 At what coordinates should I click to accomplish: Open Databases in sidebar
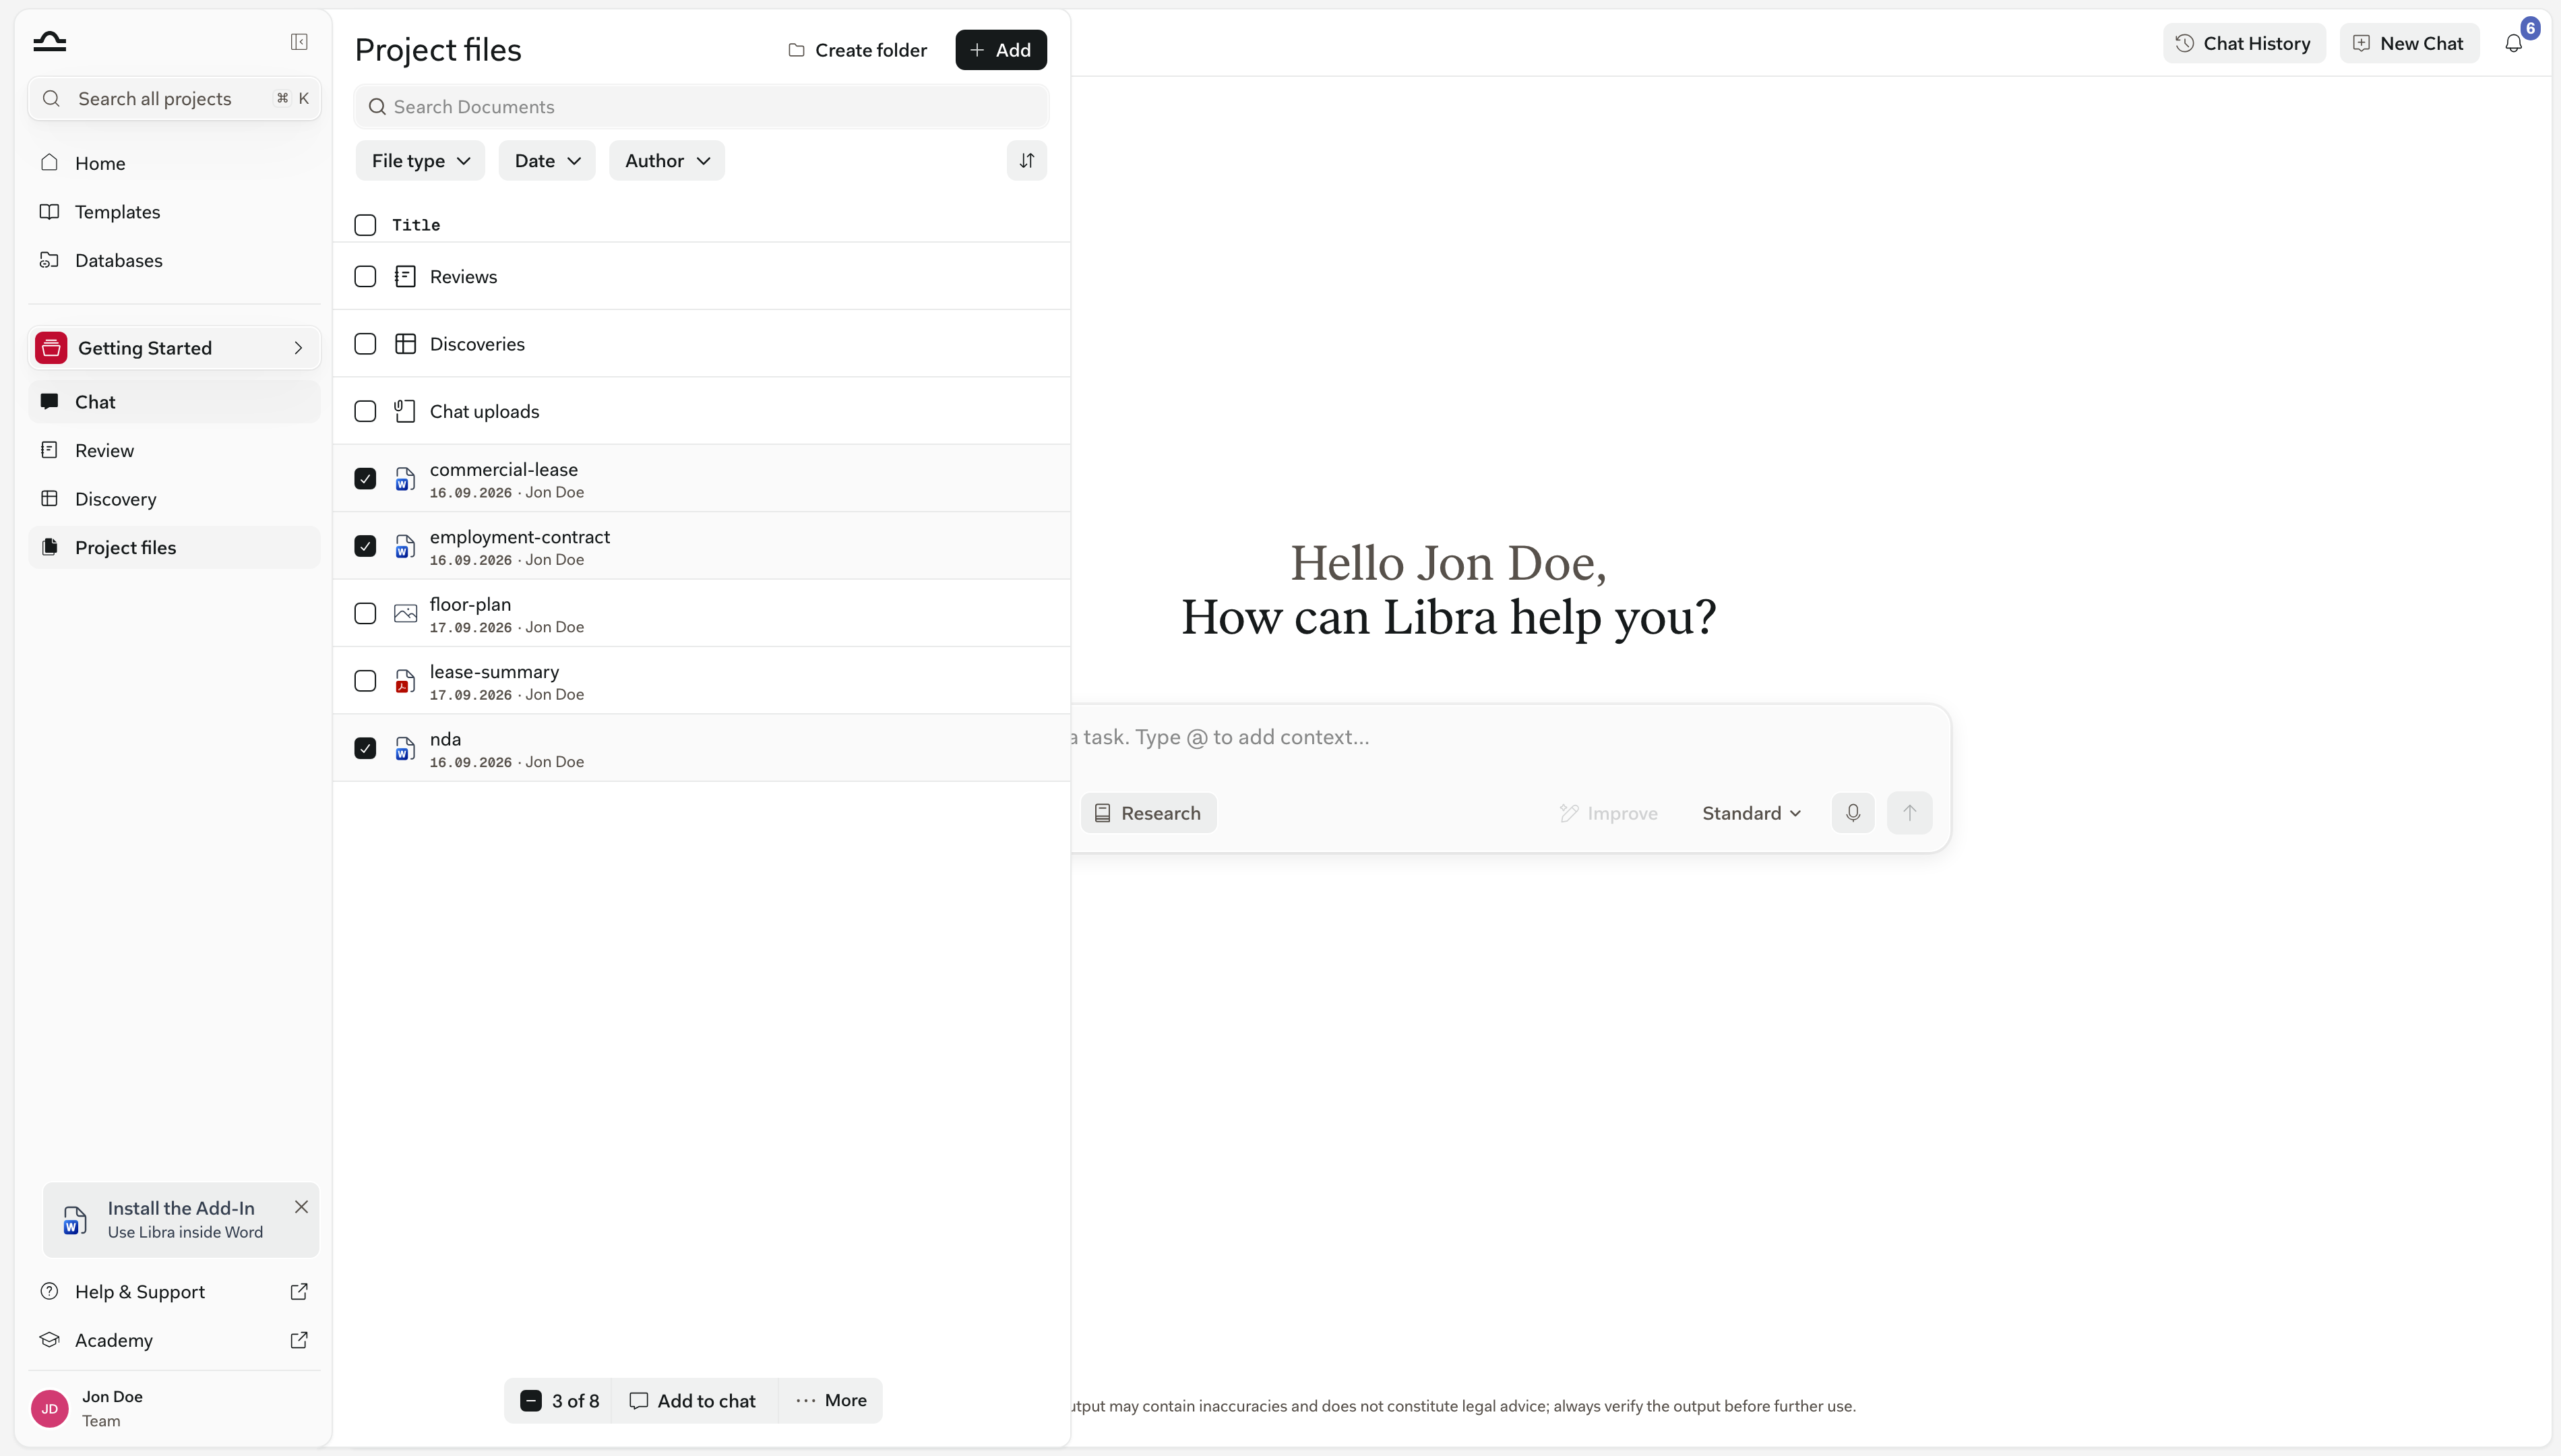(174, 260)
